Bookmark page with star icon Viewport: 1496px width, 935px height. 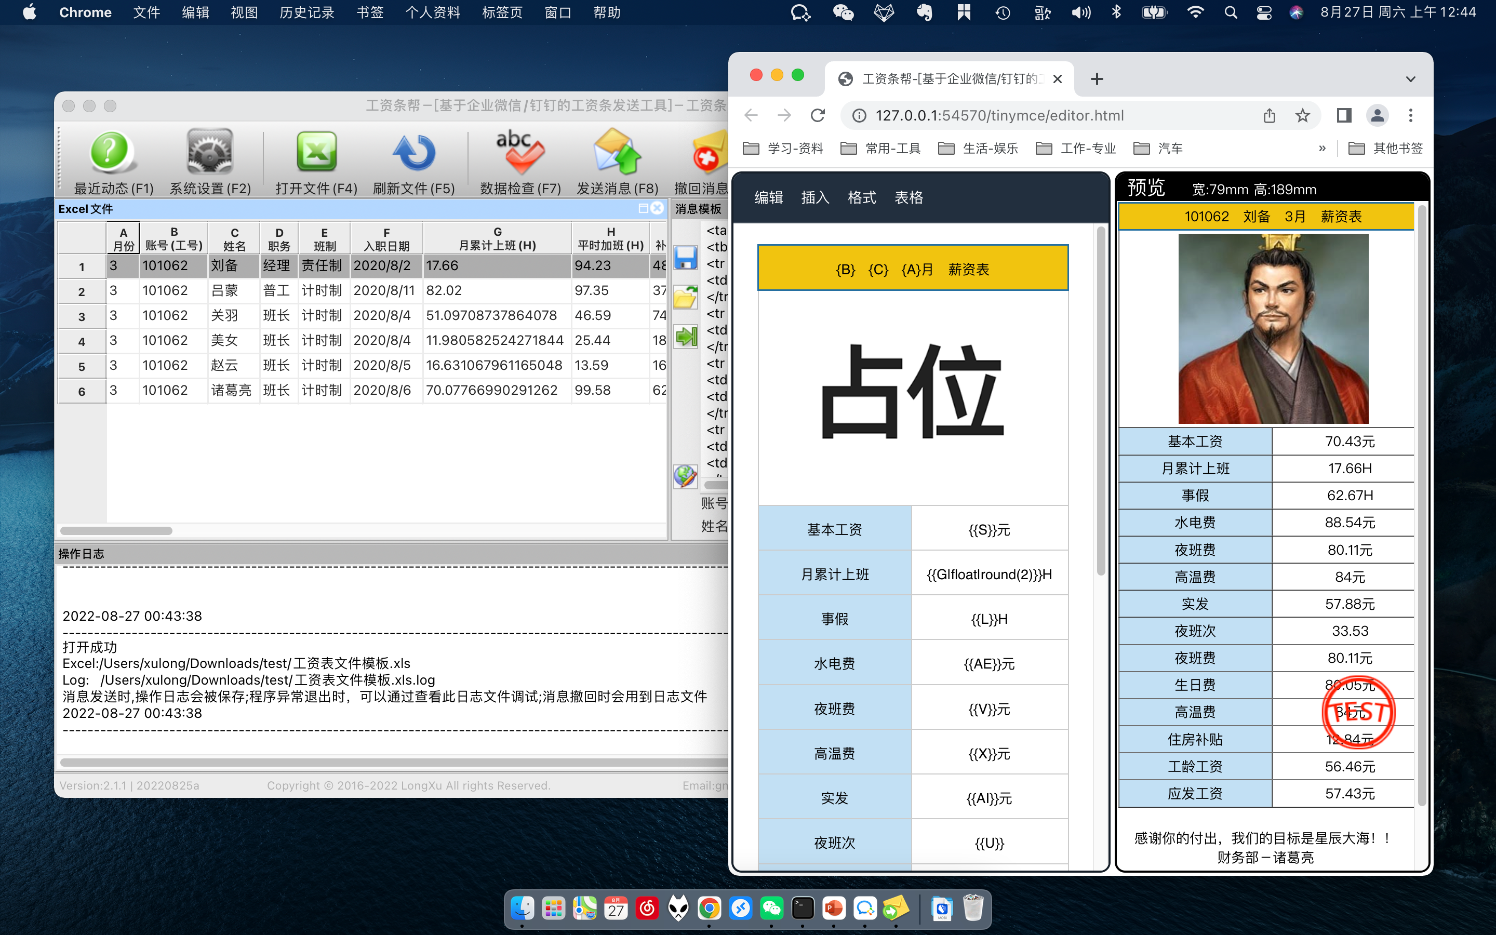tap(1303, 116)
